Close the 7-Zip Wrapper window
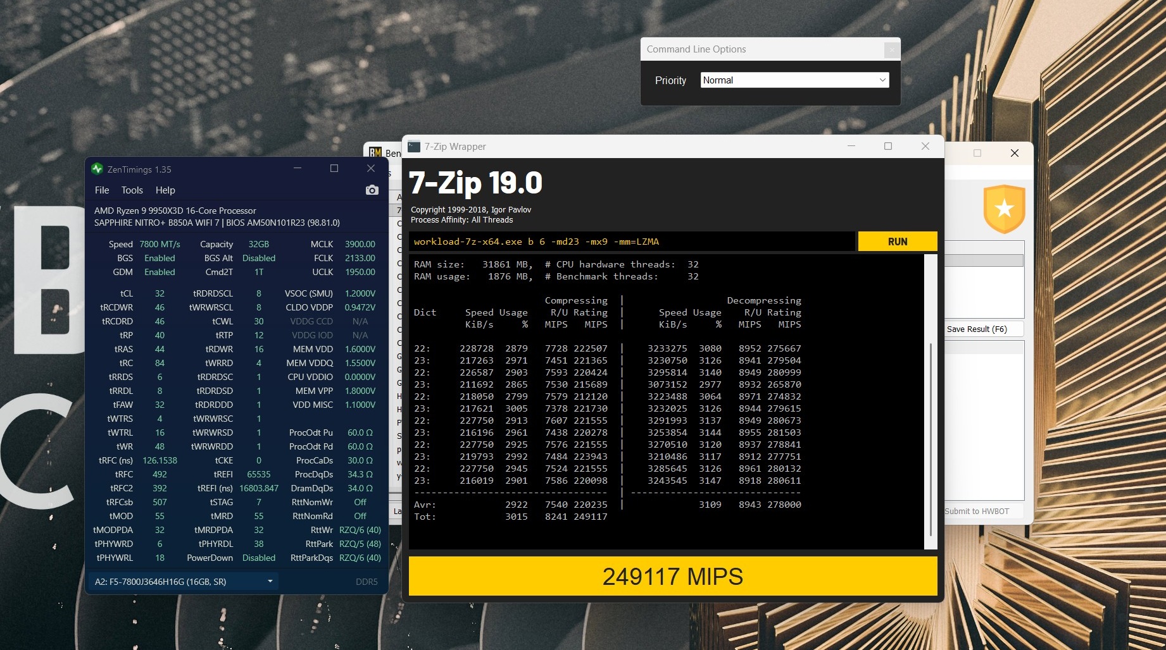Image resolution: width=1166 pixels, height=650 pixels. tap(925, 147)
